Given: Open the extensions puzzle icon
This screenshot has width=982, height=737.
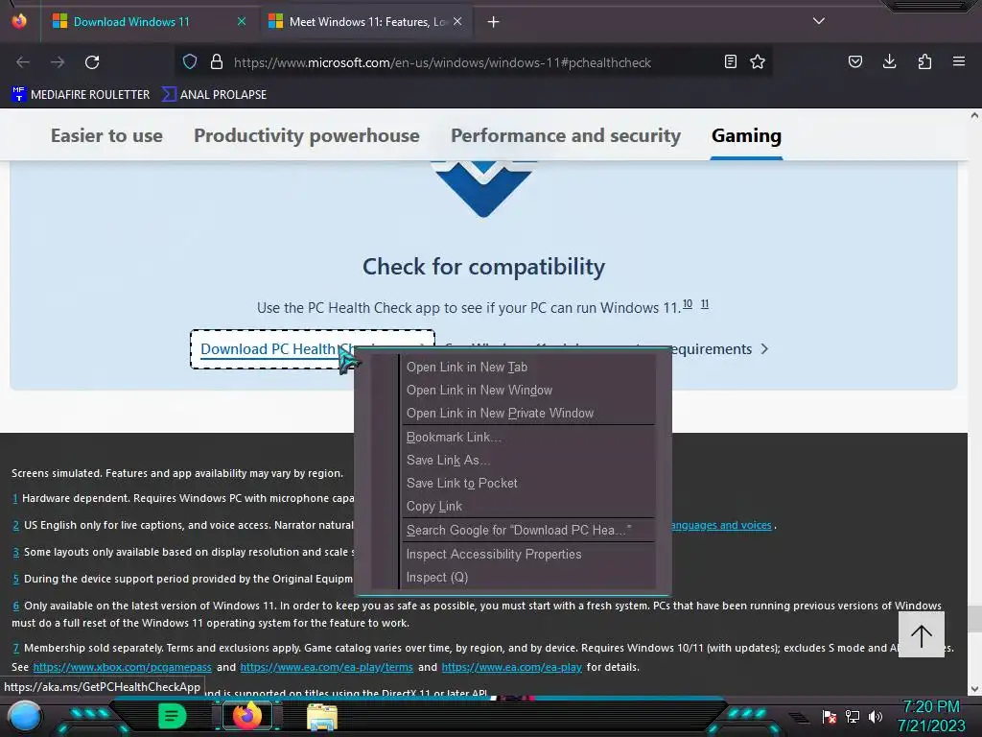Looking at the screenshot, I should tap(924, 61).
